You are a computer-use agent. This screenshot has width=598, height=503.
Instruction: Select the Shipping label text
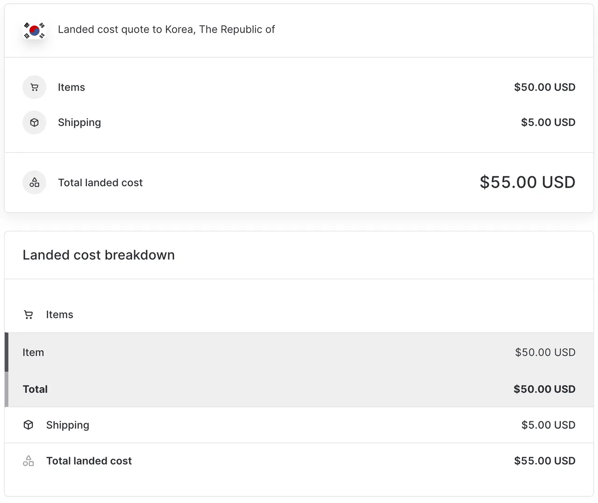tap(79, 122)
